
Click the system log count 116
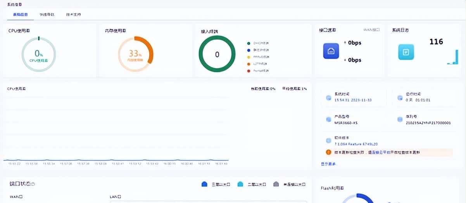(x=436, y=42)
